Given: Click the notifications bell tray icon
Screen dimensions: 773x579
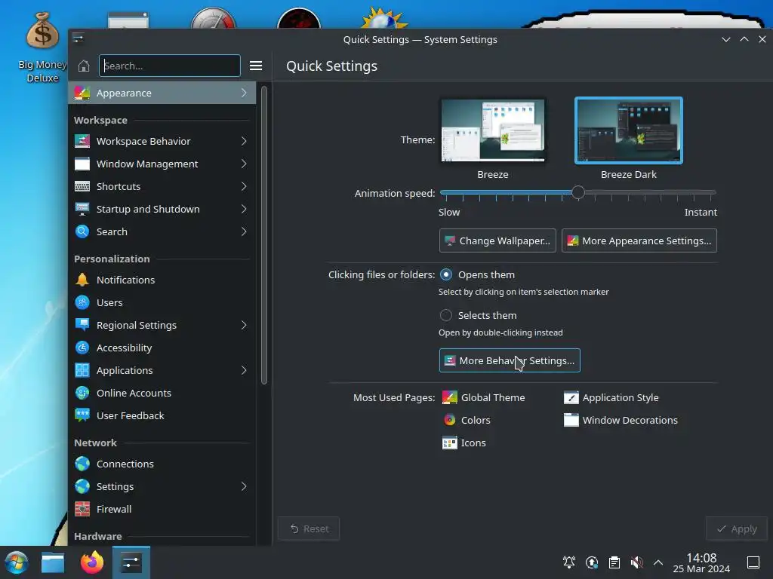Looking at the screenshot, I should click(x=569, y=562).
